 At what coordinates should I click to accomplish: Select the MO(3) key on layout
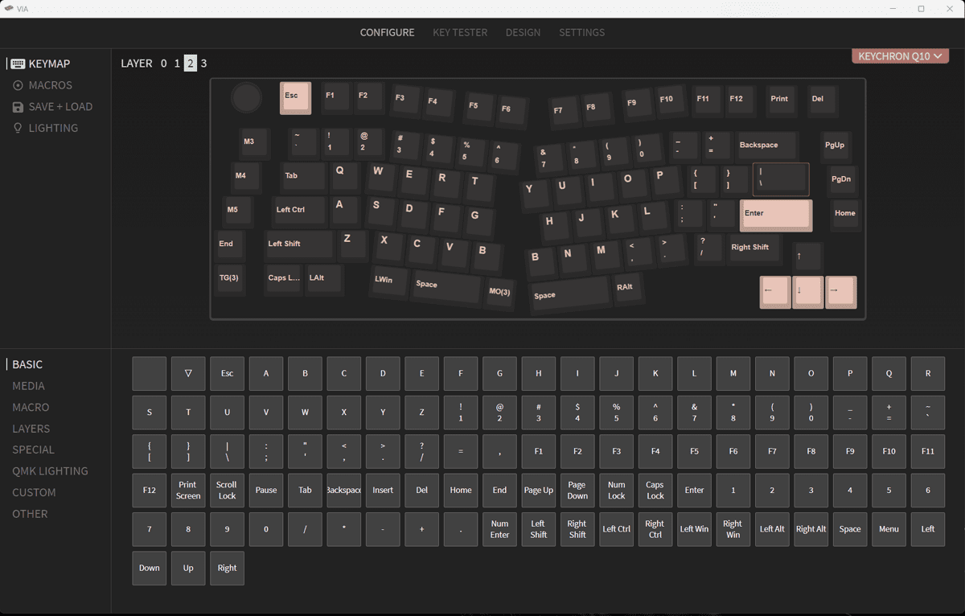point(500,292)
